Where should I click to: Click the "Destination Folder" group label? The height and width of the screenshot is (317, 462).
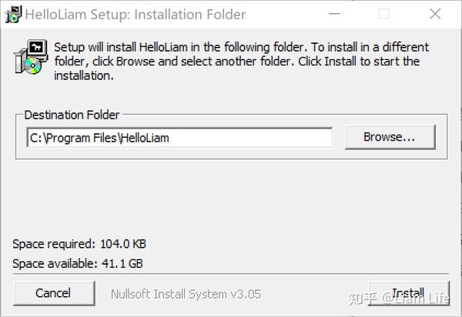72,115
